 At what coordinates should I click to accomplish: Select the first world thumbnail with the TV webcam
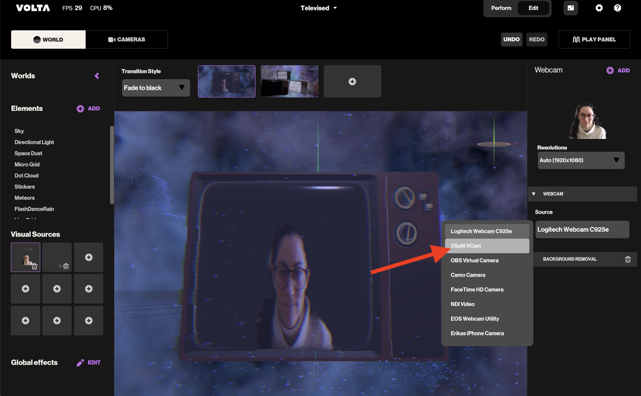[227, 81]
